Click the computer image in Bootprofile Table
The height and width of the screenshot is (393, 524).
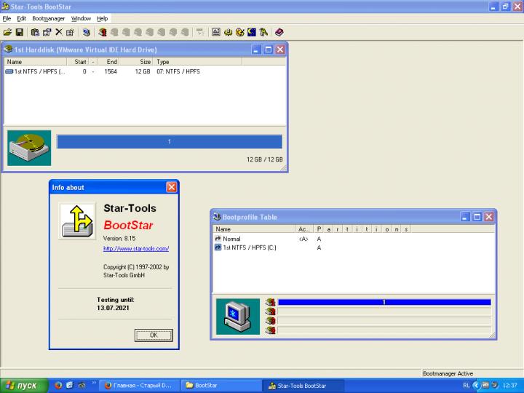click(237, 316)
